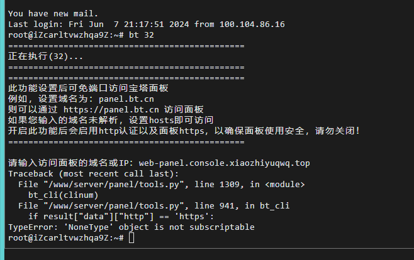Click the teal vertical bar at terminal edge
This screenshot has width=414, height=260.
point(2,130)
